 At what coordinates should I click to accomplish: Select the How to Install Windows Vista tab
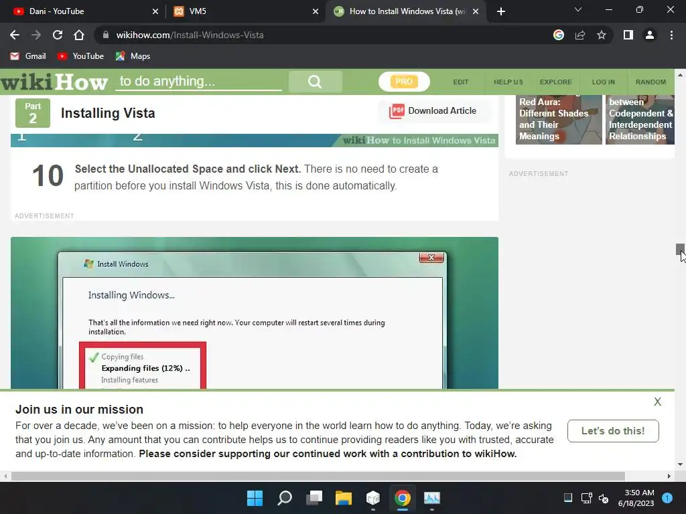pos(405,11)
